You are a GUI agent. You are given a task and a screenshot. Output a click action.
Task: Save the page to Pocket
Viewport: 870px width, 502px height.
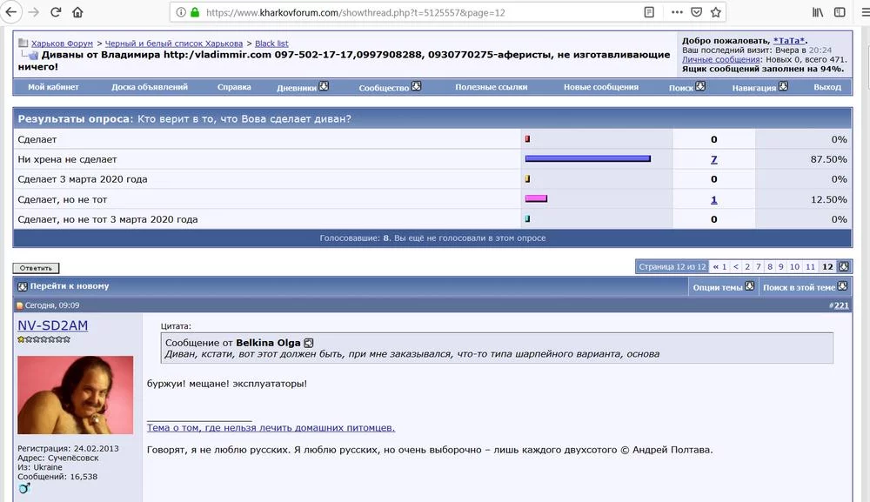coord(696,12)
